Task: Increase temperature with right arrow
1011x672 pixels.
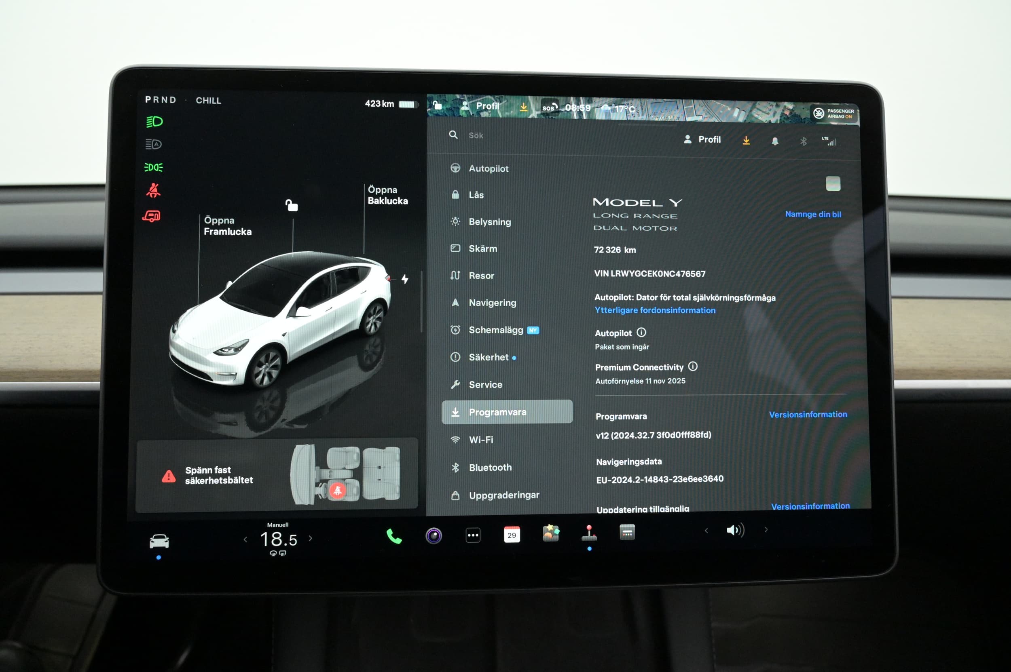Action: click(311, 538)
